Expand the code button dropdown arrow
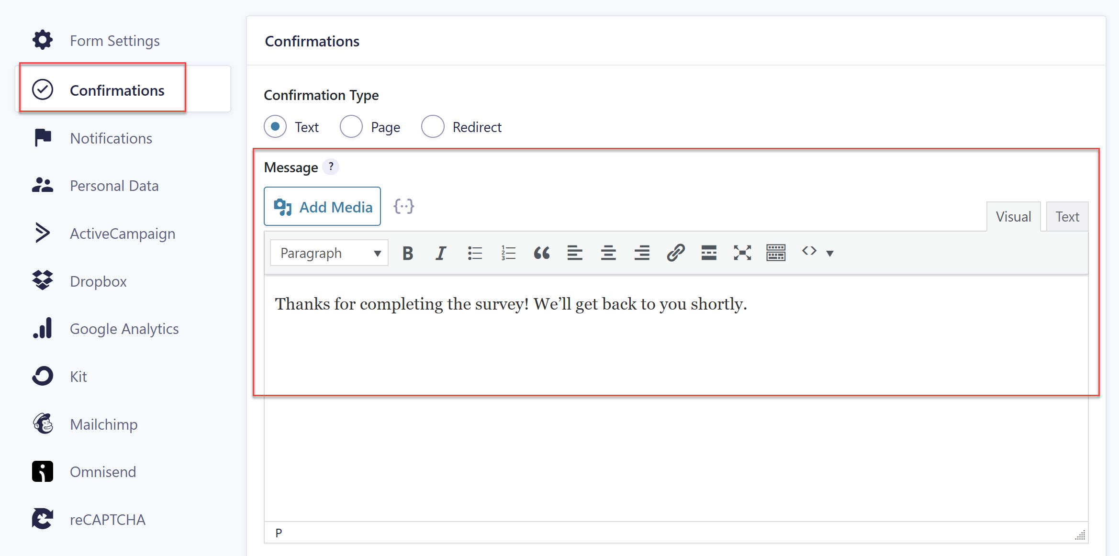Screen dimensions: 1119x556 830,253
